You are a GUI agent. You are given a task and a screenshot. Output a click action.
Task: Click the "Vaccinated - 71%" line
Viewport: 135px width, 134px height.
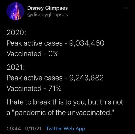click(x=34, y=88)
